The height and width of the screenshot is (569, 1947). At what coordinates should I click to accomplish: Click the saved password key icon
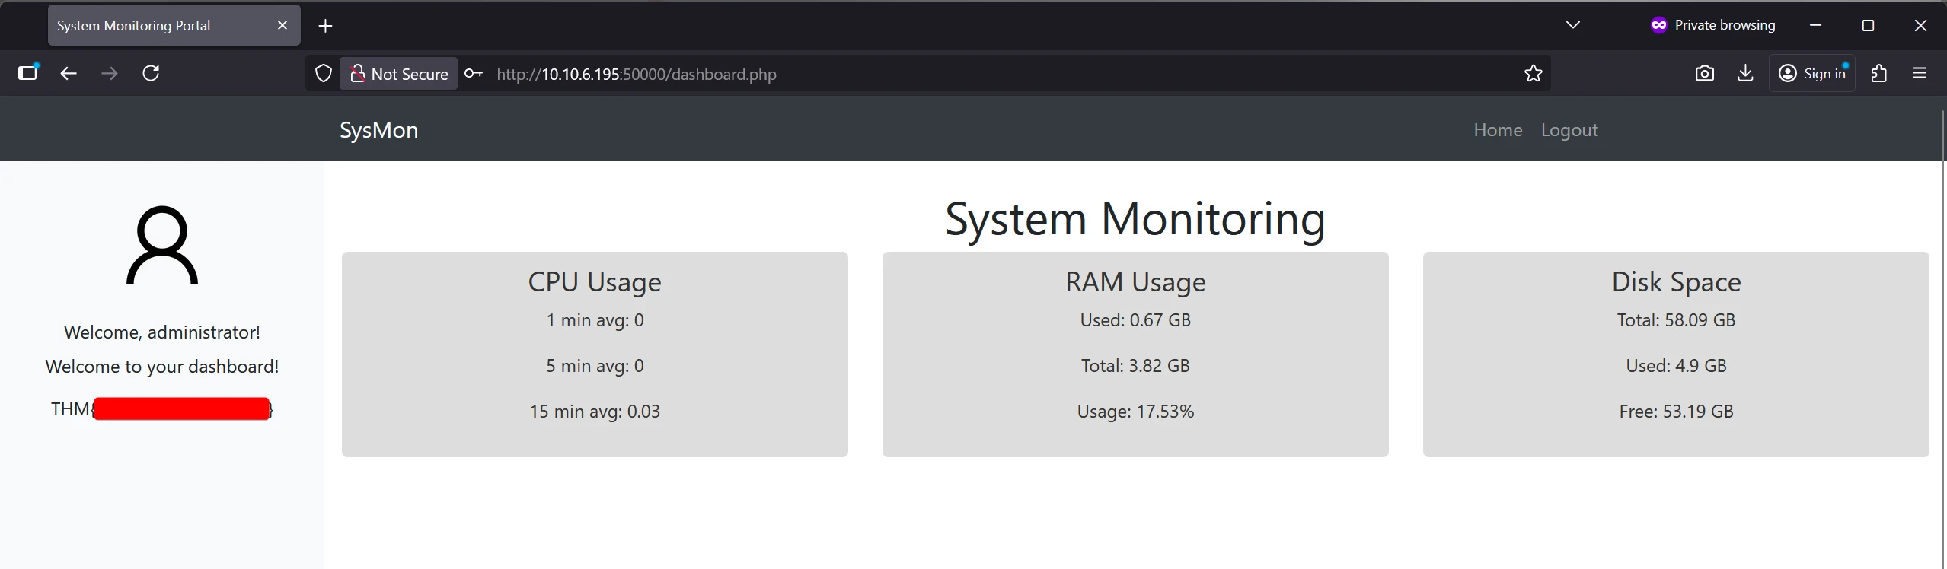pos(473,74)
